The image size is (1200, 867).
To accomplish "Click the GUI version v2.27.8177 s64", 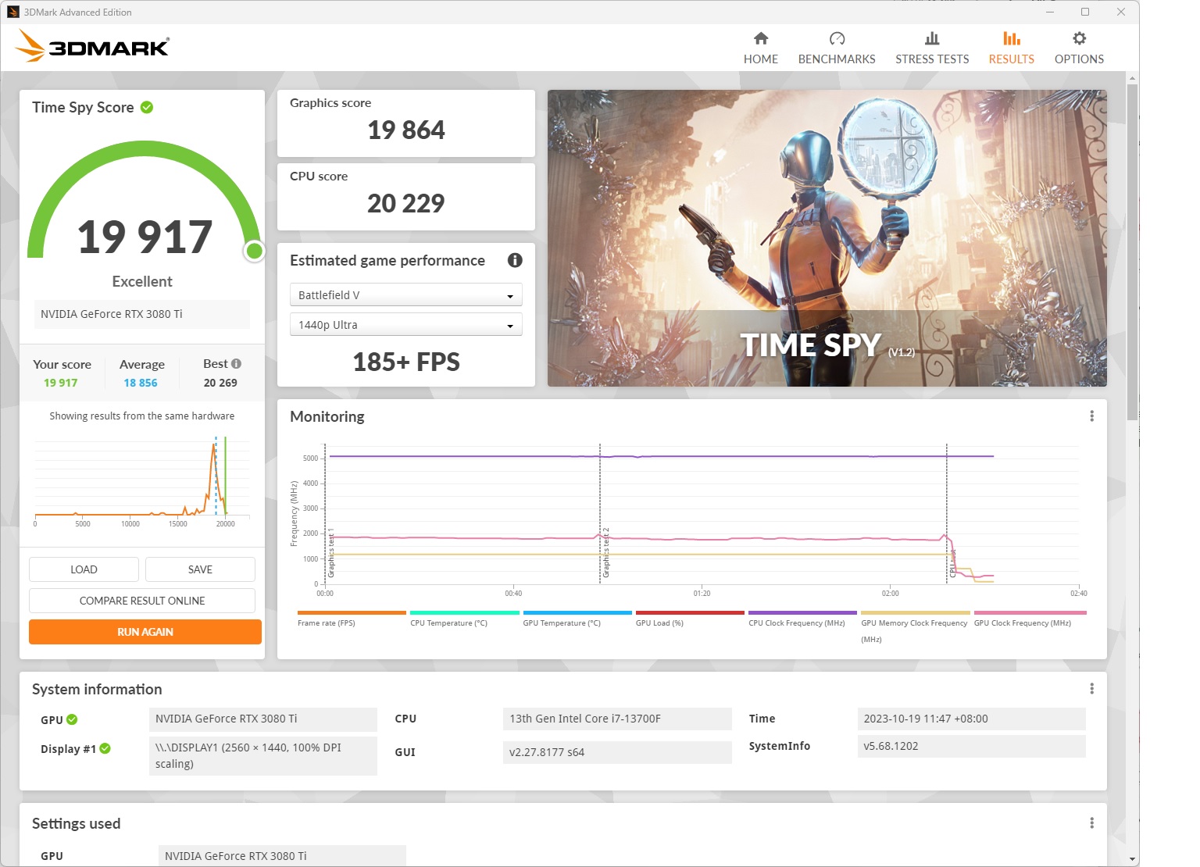I will coord(617,752).
